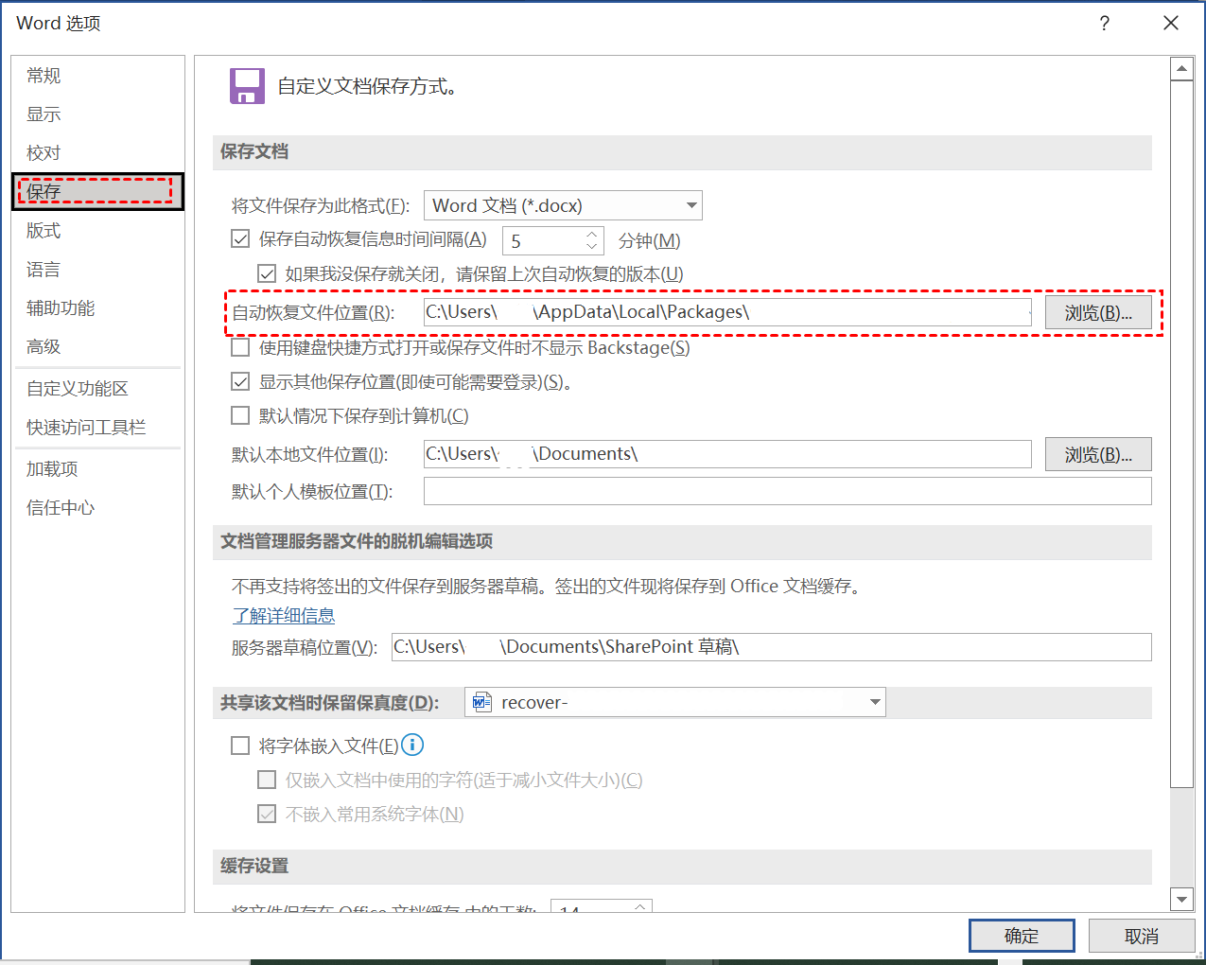Toggle 保存自动恢复信息时间间隔 checkbox
Screen dimensions: 1206x965
tap(240, 239)
